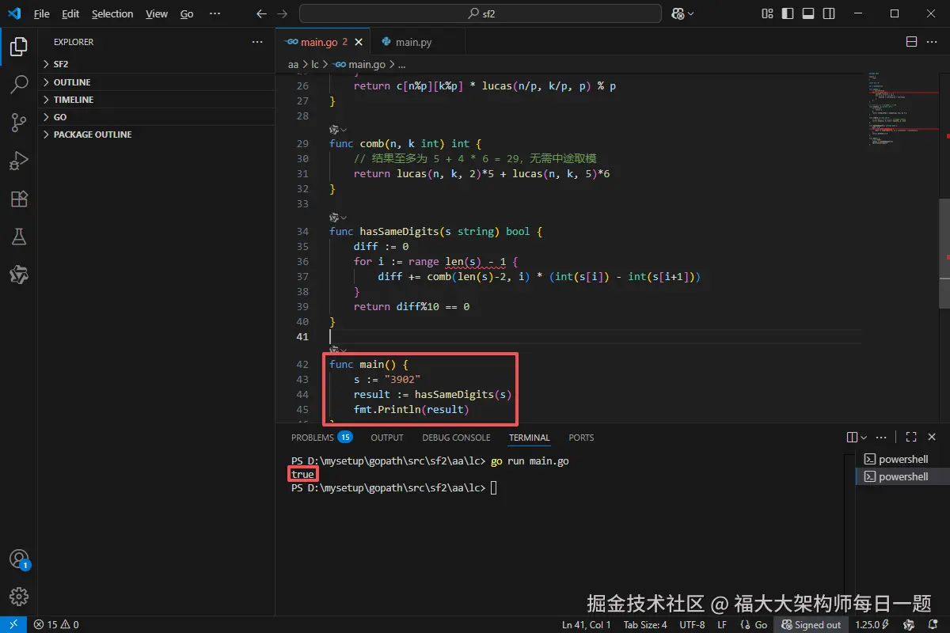Switch to the OUTPUT panel tab

pos(387,438)
